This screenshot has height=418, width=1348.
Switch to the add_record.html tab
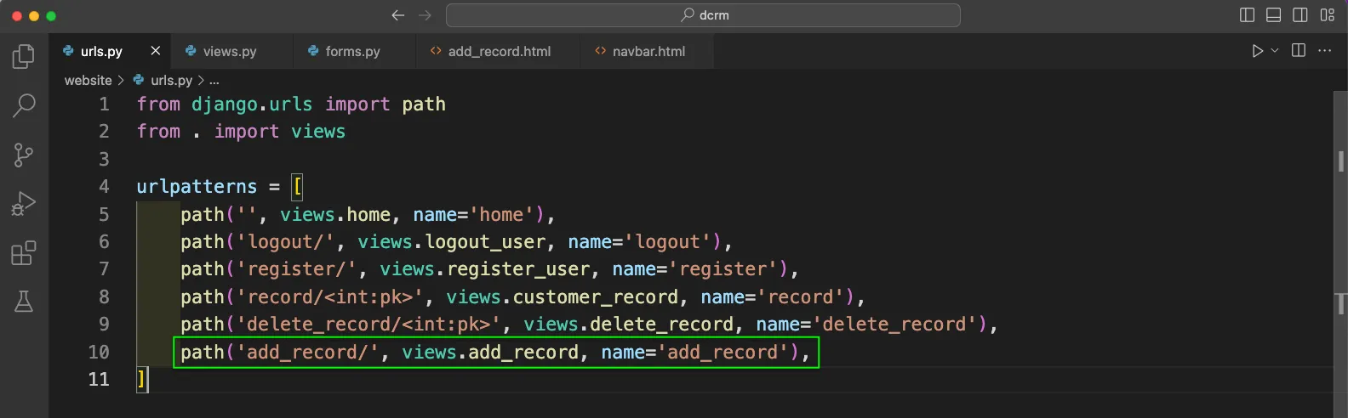pos(499,52)
